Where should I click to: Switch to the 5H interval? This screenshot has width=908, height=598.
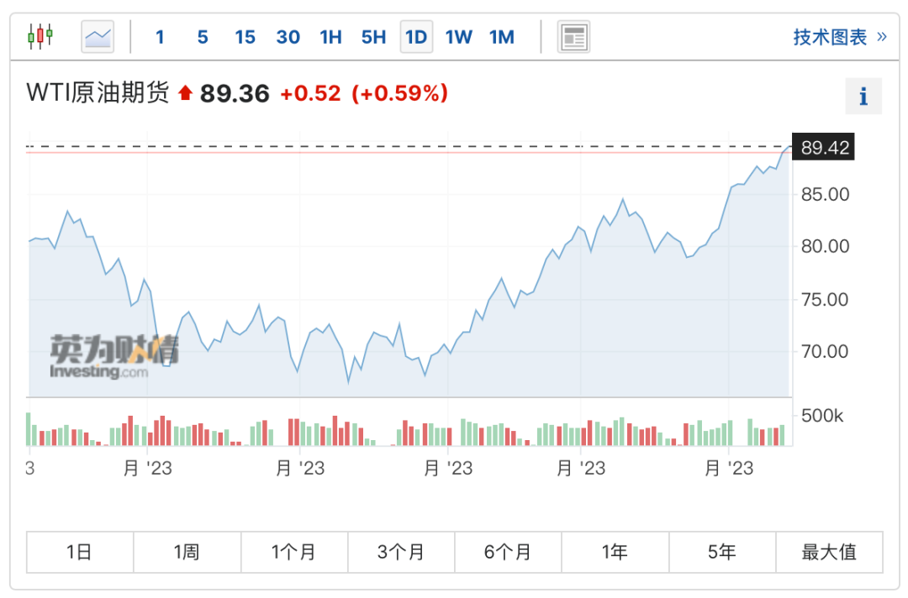coord(373,37)
